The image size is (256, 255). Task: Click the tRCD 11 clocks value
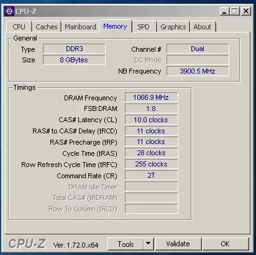[x=151, y=131]
